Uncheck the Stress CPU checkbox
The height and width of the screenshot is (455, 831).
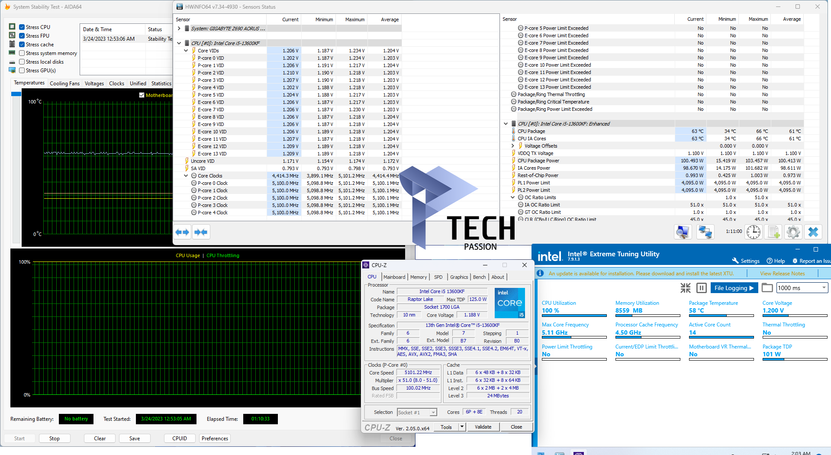click(22, 27)
